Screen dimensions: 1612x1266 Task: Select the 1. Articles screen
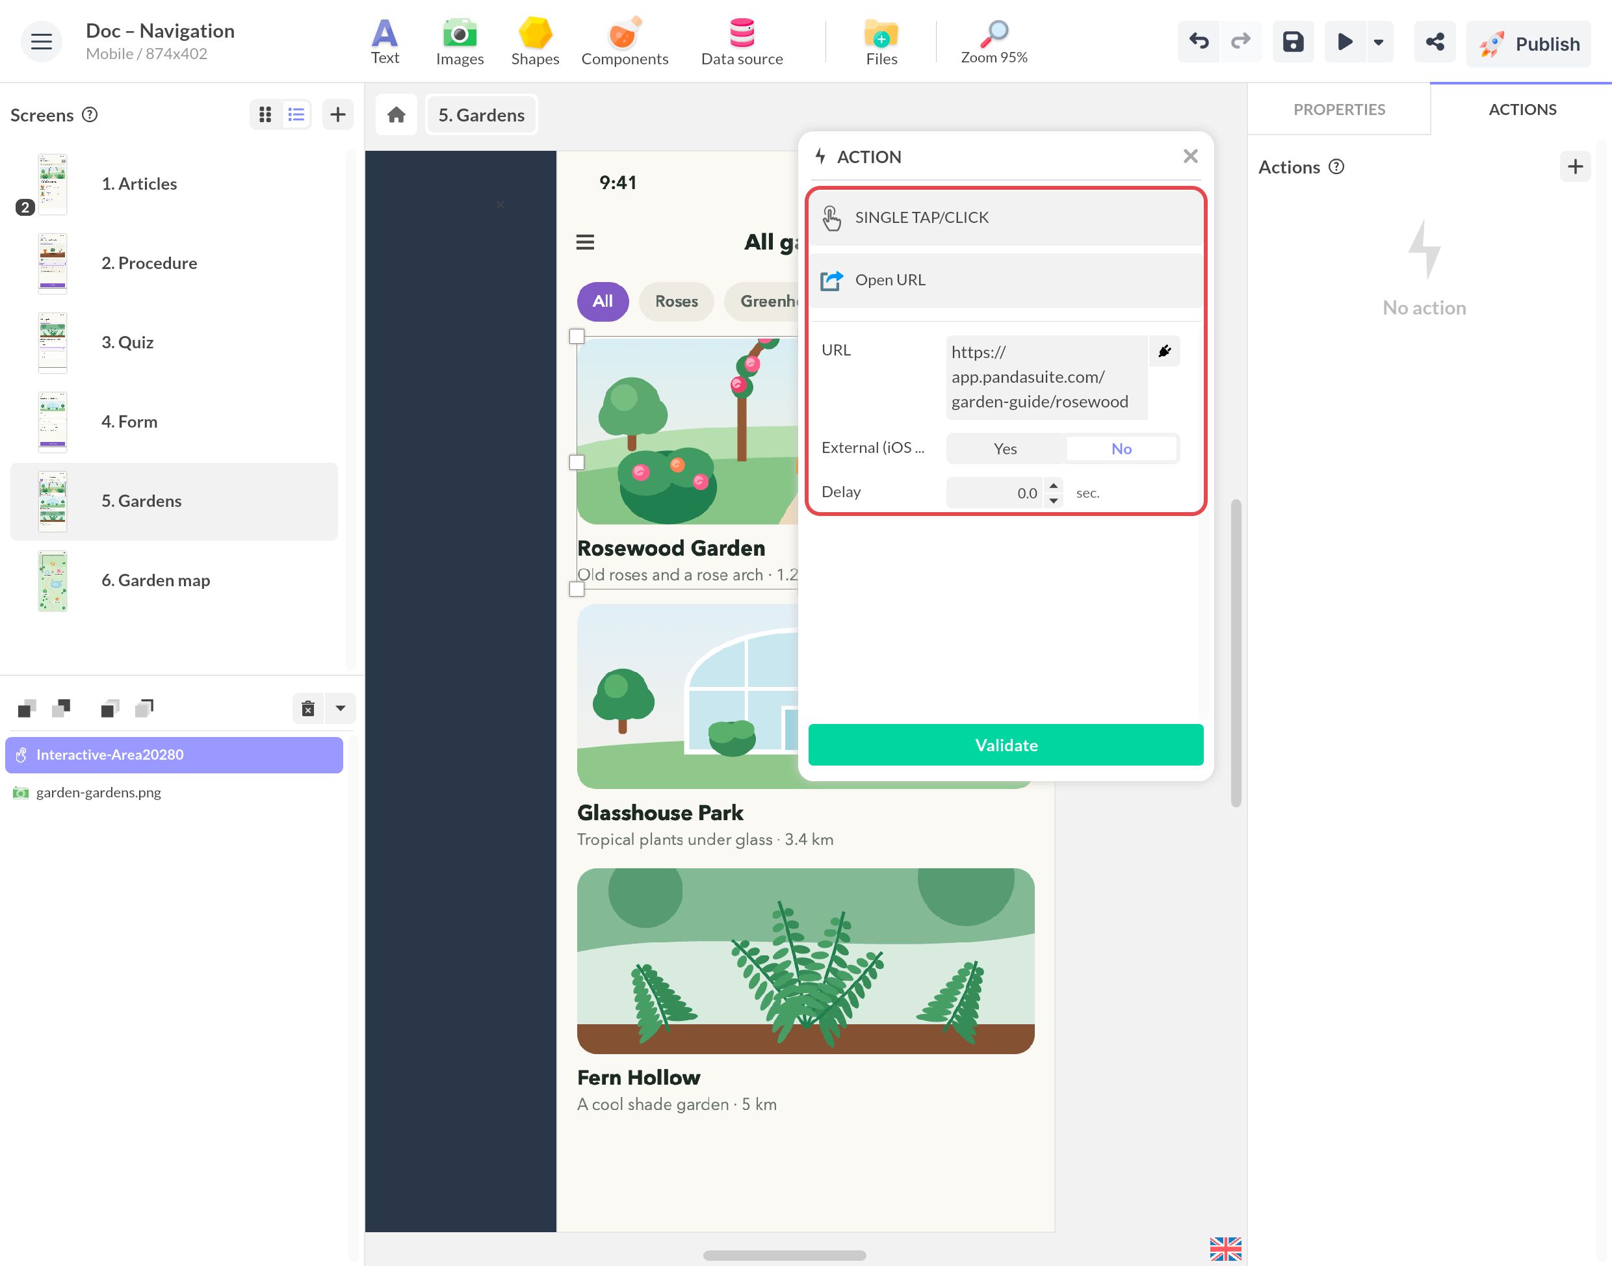point(174,184)
